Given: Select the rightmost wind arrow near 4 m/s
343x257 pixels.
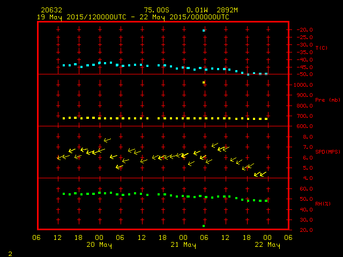Looking at the screenshot, I should [x=262, y=174].
